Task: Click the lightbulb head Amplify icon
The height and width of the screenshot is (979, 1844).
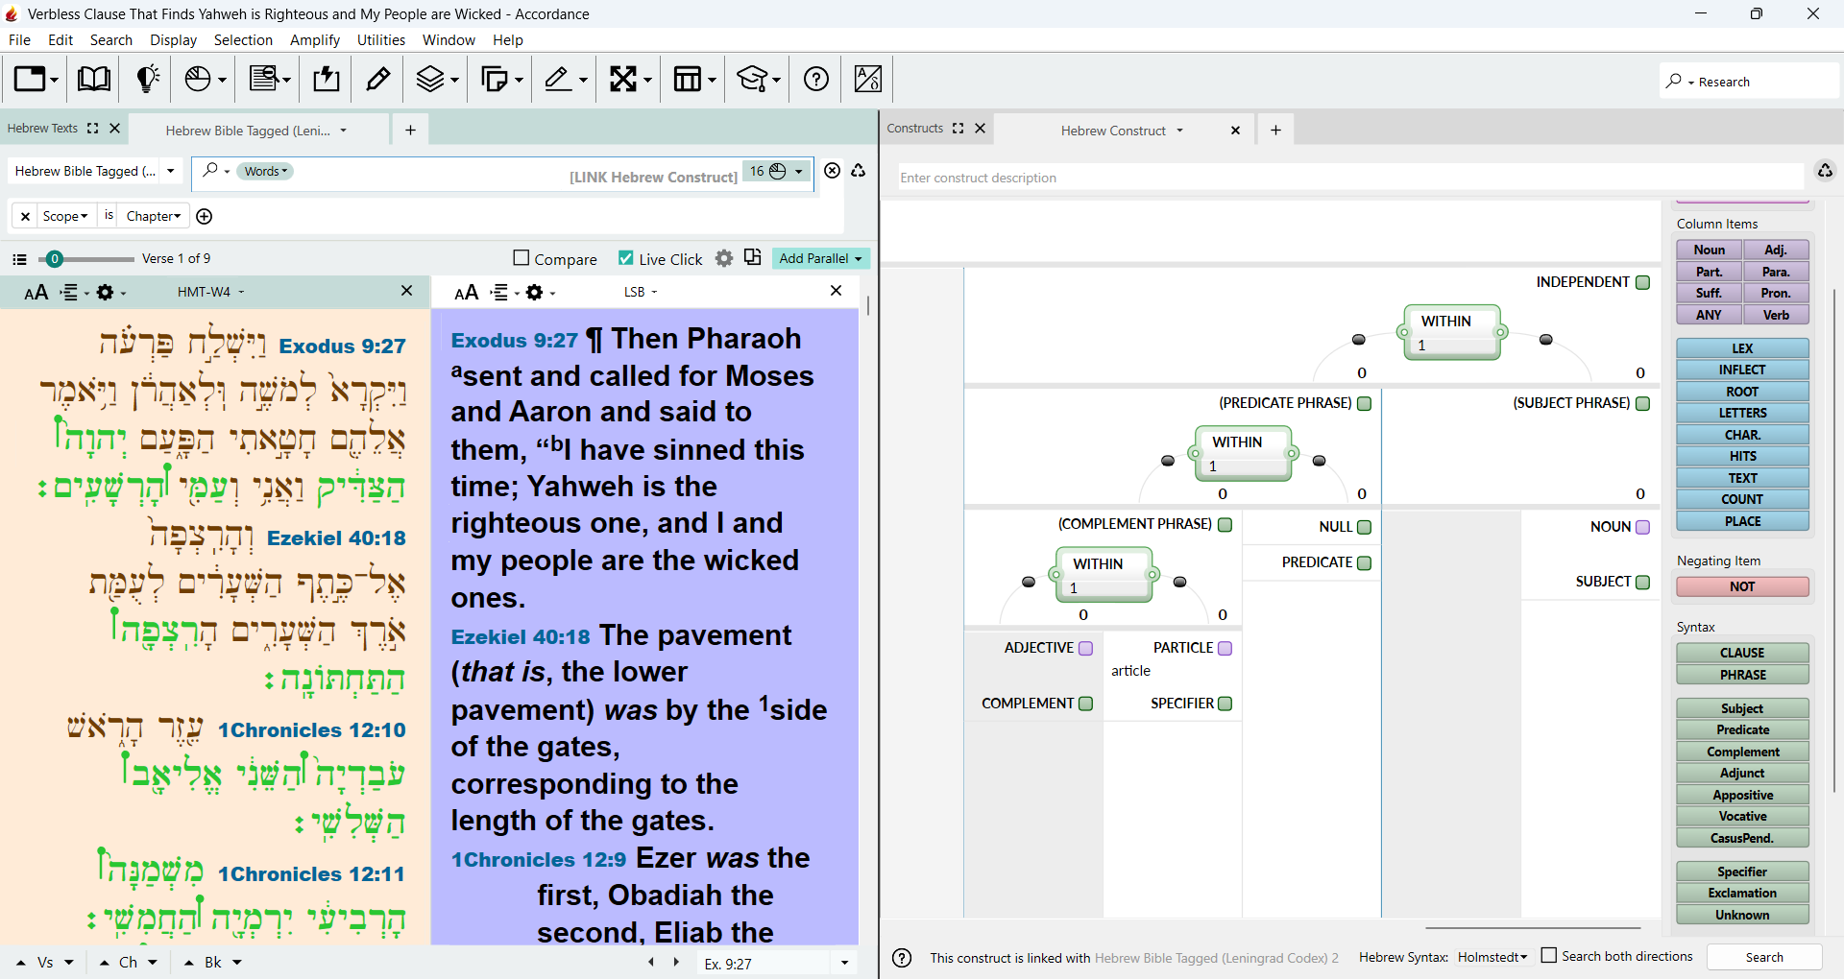Action: [x=147, y=79]
